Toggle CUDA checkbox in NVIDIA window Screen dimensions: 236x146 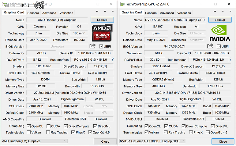166,126
